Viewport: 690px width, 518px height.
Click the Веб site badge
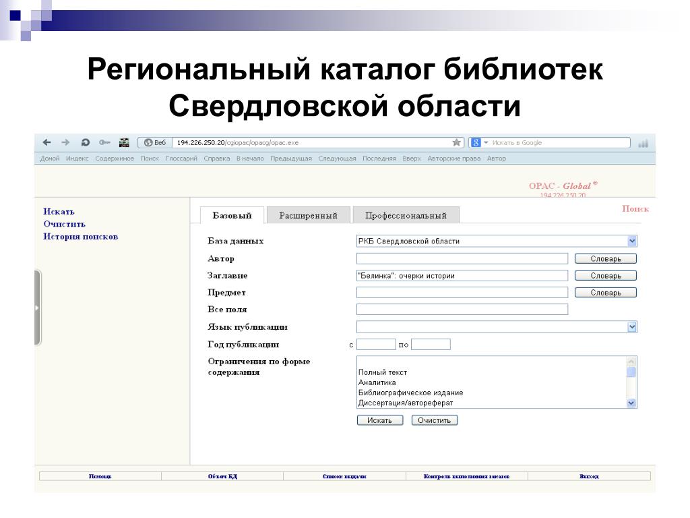(154, 143)
